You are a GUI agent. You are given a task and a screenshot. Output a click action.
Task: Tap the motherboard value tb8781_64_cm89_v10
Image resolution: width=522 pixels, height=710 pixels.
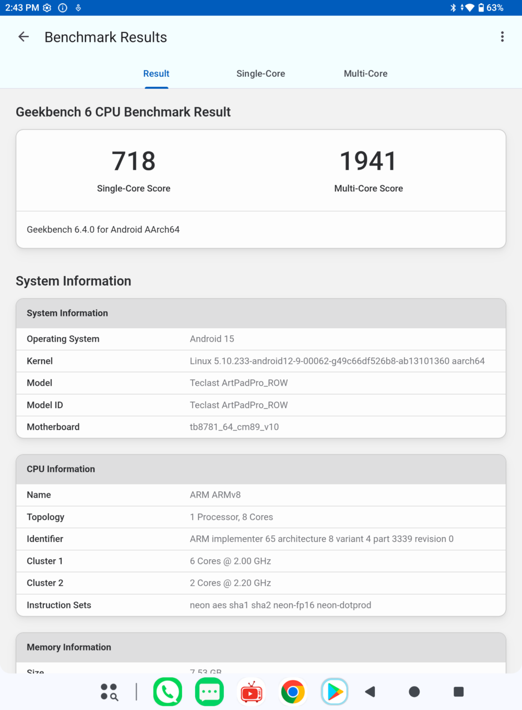click(234, 427)
